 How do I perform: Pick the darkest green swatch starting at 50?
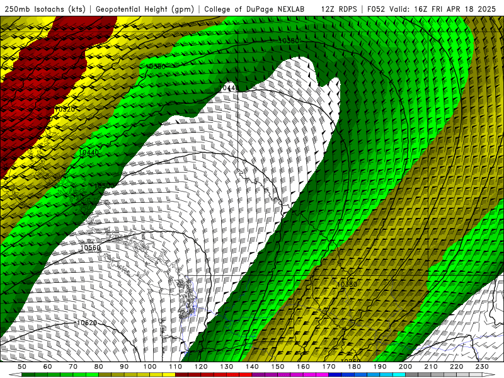pos(28,374)
